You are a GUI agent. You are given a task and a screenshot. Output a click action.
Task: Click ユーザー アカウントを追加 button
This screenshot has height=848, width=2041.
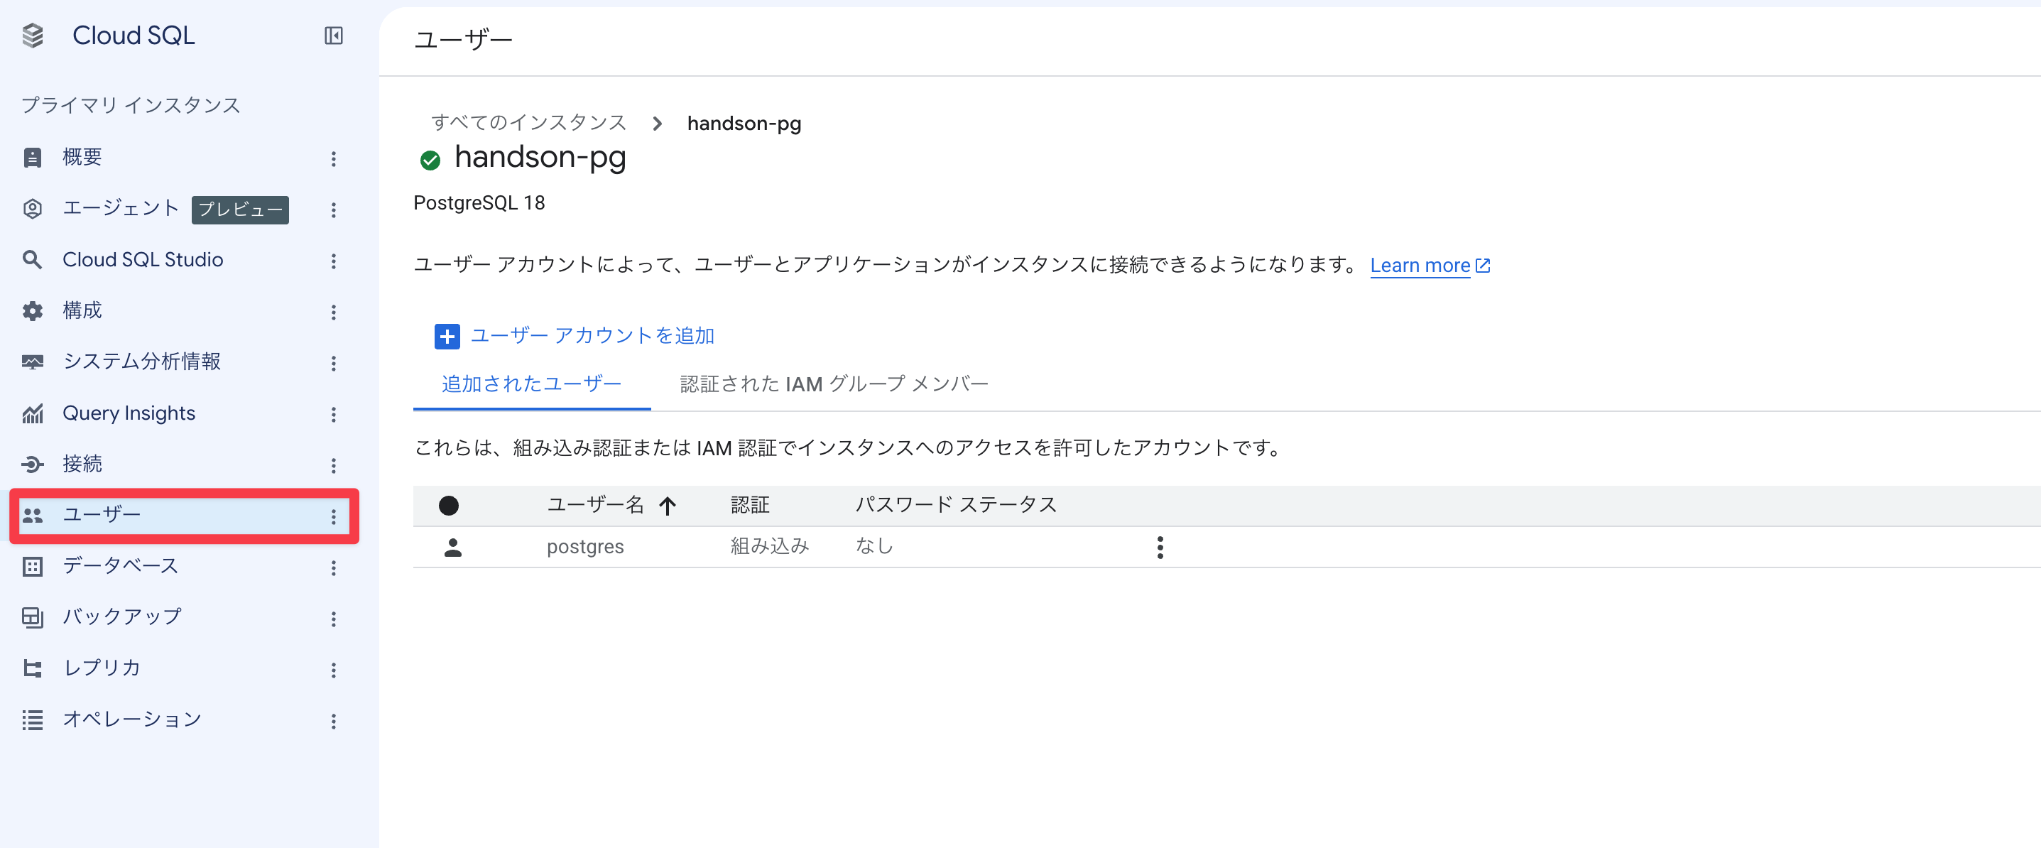point(575,336)
